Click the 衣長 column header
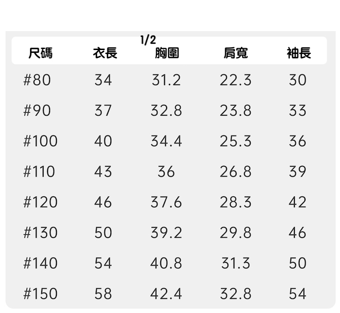The image size is (340, 313). pyautogui.click(x=105, y=53)
